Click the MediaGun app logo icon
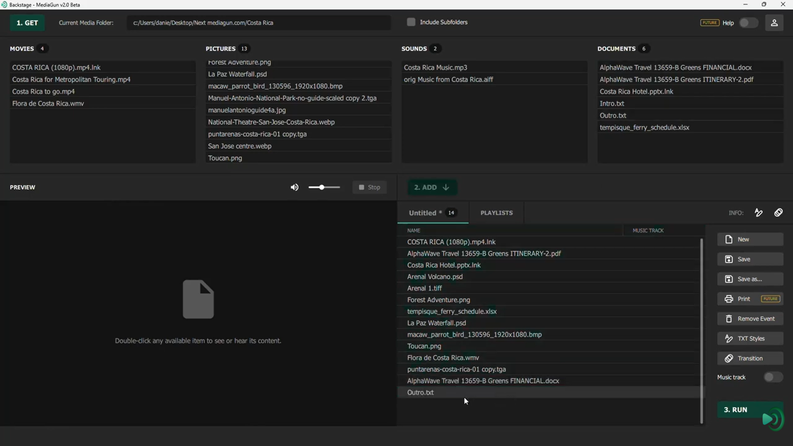Screen dimensions: 793x446 tap(4, 5)
